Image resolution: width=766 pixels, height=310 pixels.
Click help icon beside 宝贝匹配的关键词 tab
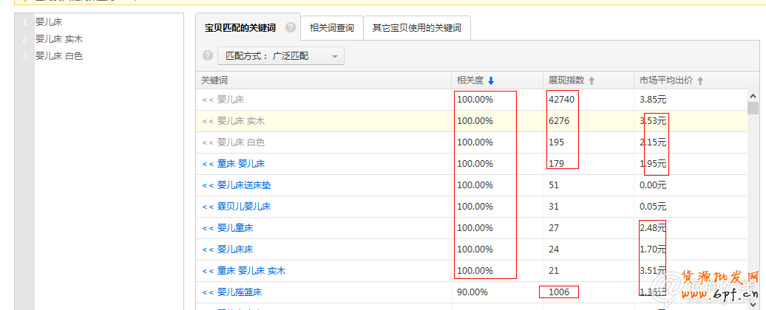[291, 28]
